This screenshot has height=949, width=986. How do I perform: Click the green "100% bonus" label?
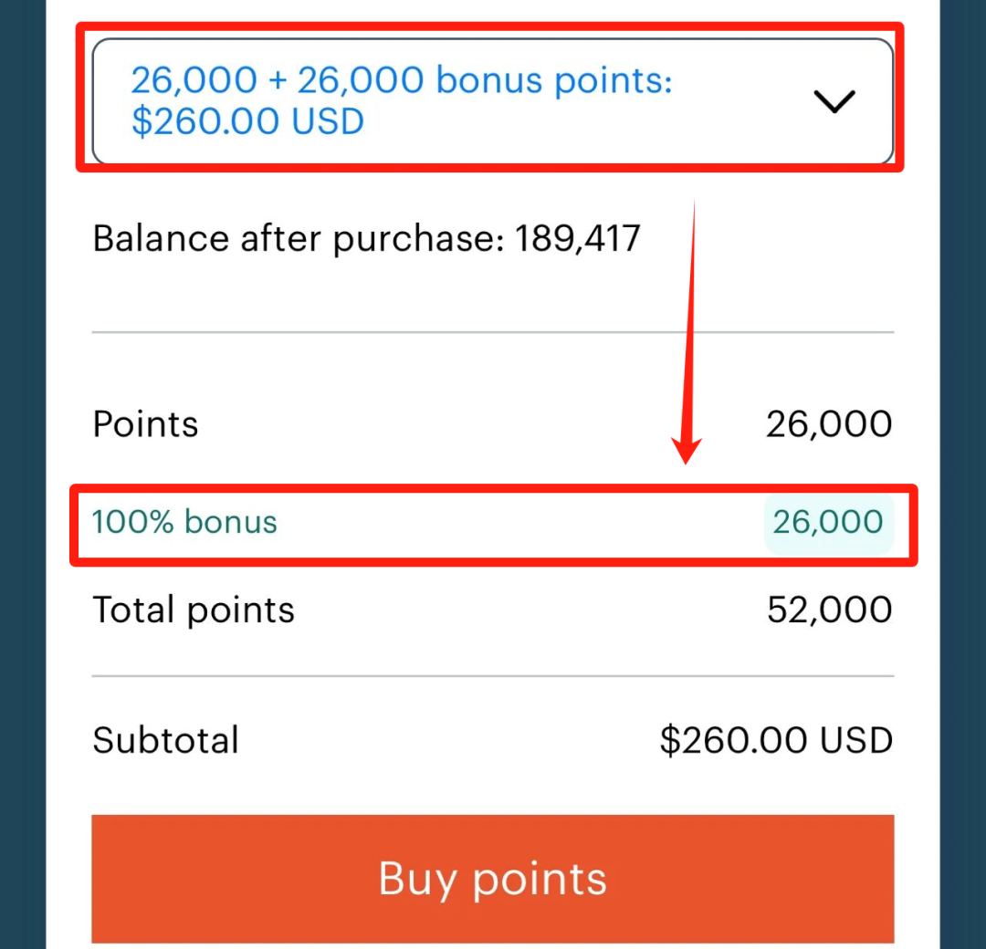(184, 522)
